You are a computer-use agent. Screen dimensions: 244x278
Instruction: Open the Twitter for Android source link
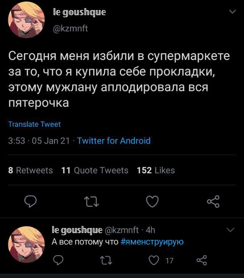pyautogui.click(x=114, y=141)
